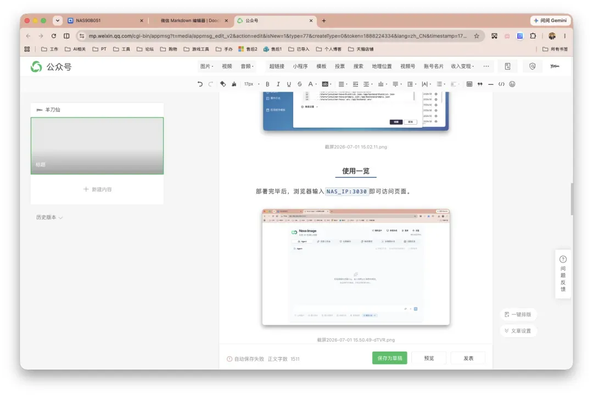Click the shield search icon in header
Viewport: 593px width, 396px height.
[532, 66]
